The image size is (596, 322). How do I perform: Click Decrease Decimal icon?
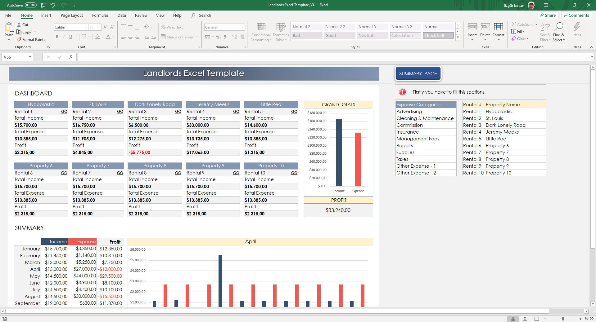tap(242, 37)
